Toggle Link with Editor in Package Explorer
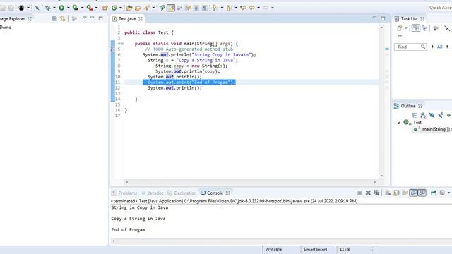 pyautogui.click(x=63, y=19)
